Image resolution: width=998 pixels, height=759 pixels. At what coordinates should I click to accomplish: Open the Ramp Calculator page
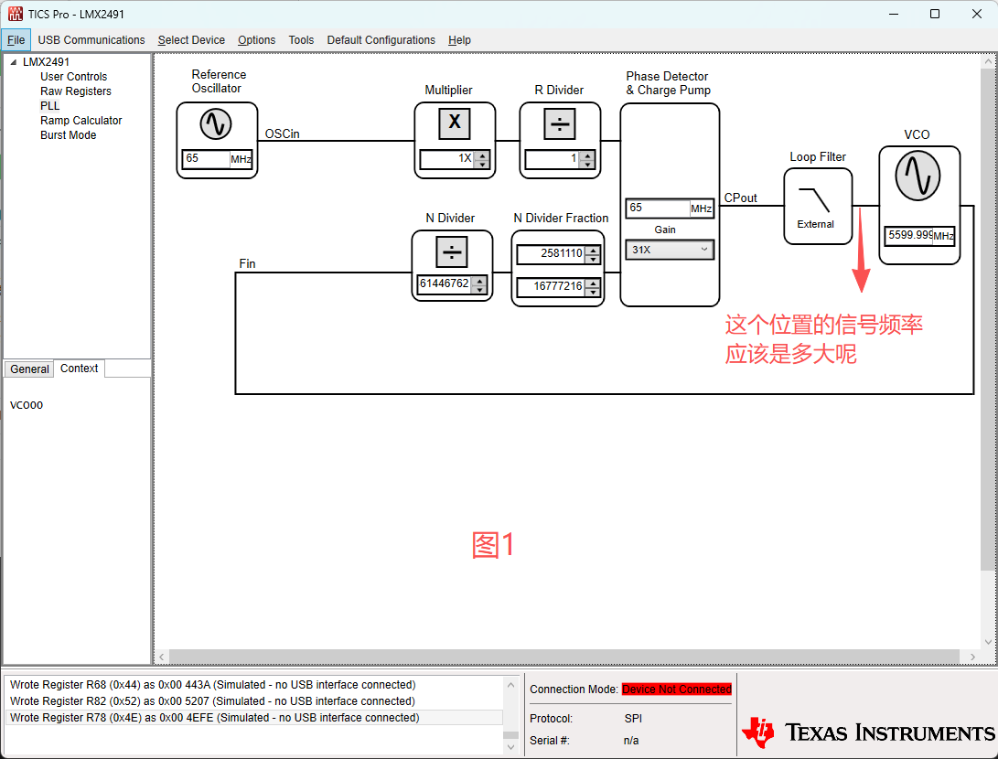80,120
